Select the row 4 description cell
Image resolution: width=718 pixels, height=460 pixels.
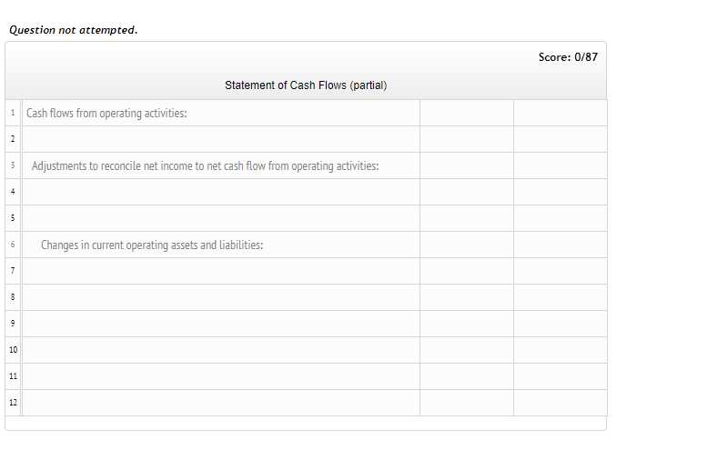[221, 192]
